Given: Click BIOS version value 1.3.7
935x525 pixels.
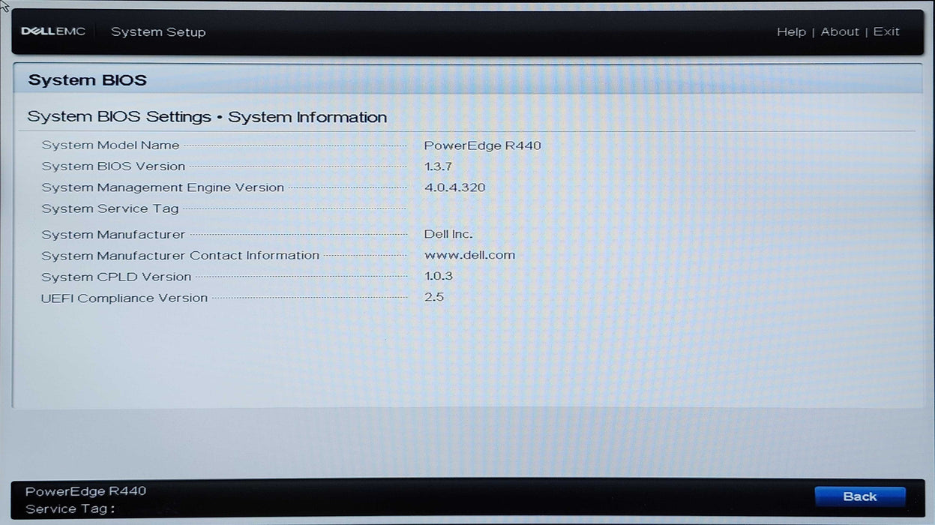Looking at the screenshot, I should pos(438,166).
